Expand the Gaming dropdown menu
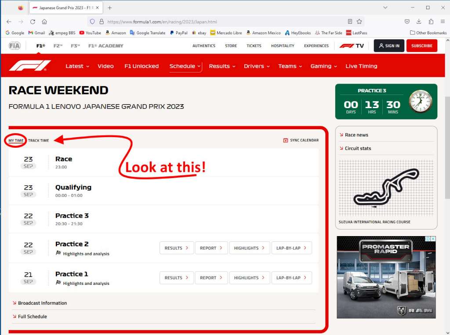Viewport: 450px width, 335px height. coord(324,66)
